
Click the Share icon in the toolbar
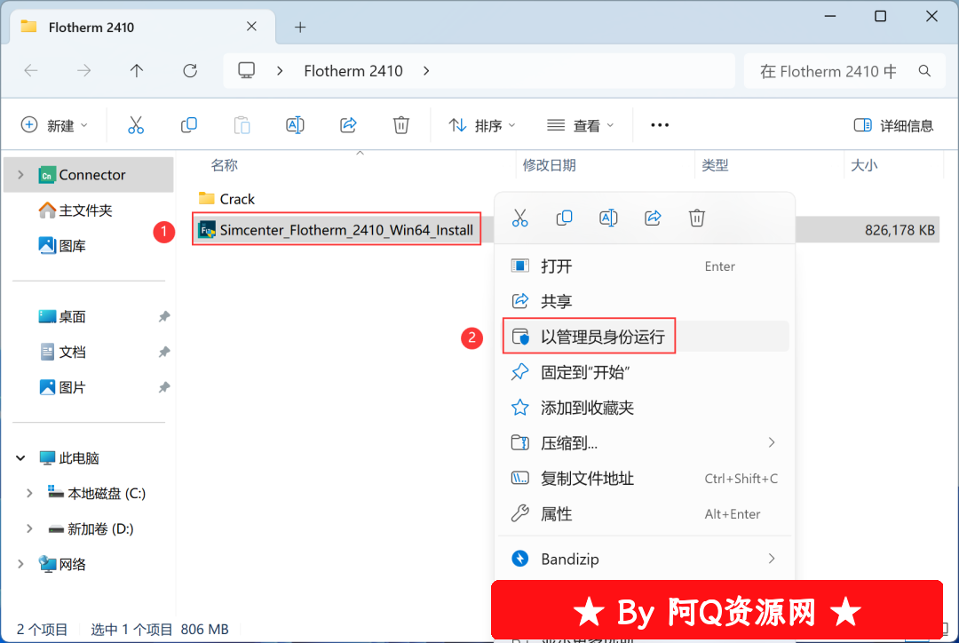348,125
